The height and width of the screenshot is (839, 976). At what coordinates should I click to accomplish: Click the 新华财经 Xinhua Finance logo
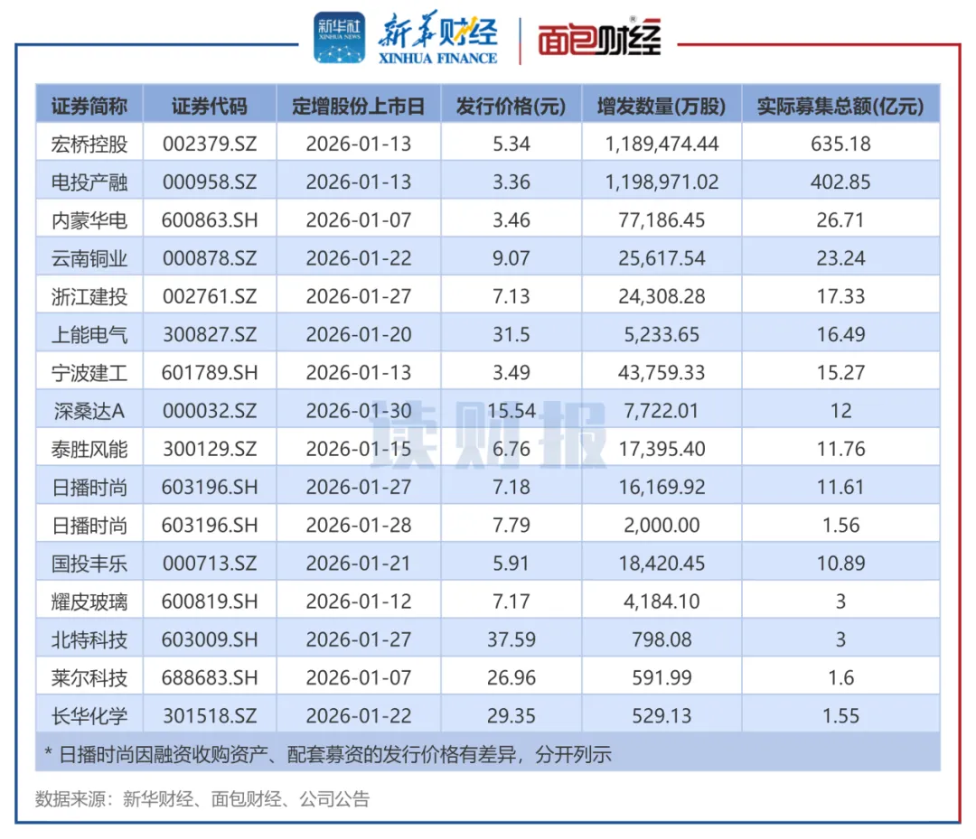coord(437,38)
